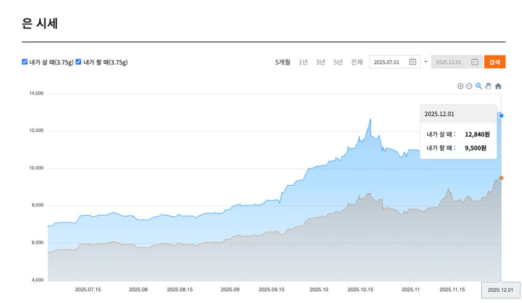This screenshot has height=303, width=522.
Task: Toggle the 내가 팔 때(3.75g) checkbox
Action: tap(79, 62)
